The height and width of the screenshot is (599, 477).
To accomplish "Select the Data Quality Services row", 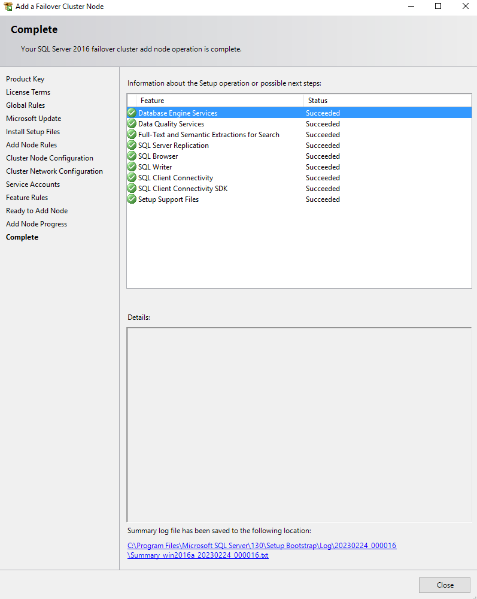I will 299,124.
